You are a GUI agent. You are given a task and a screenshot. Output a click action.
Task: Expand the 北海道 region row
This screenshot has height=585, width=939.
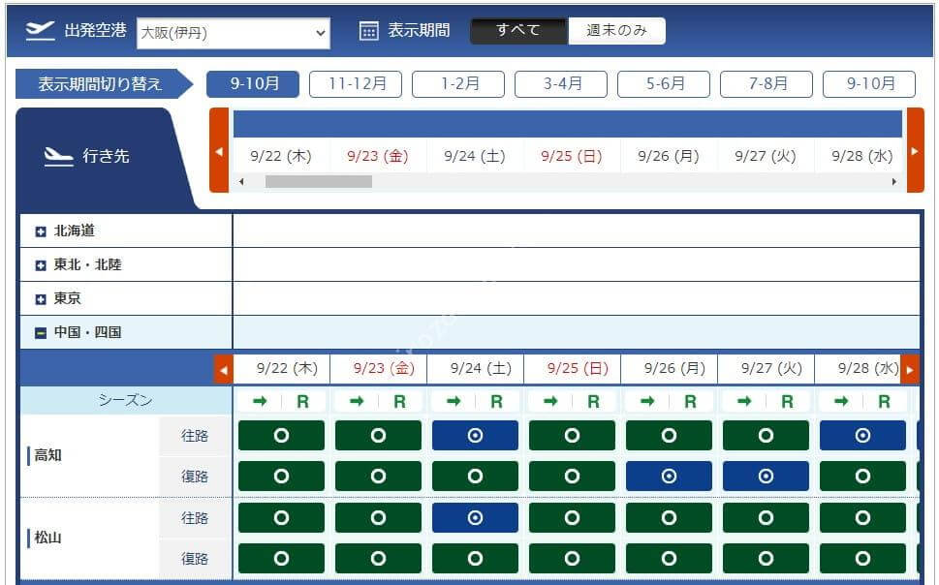[x=41, y=231]
